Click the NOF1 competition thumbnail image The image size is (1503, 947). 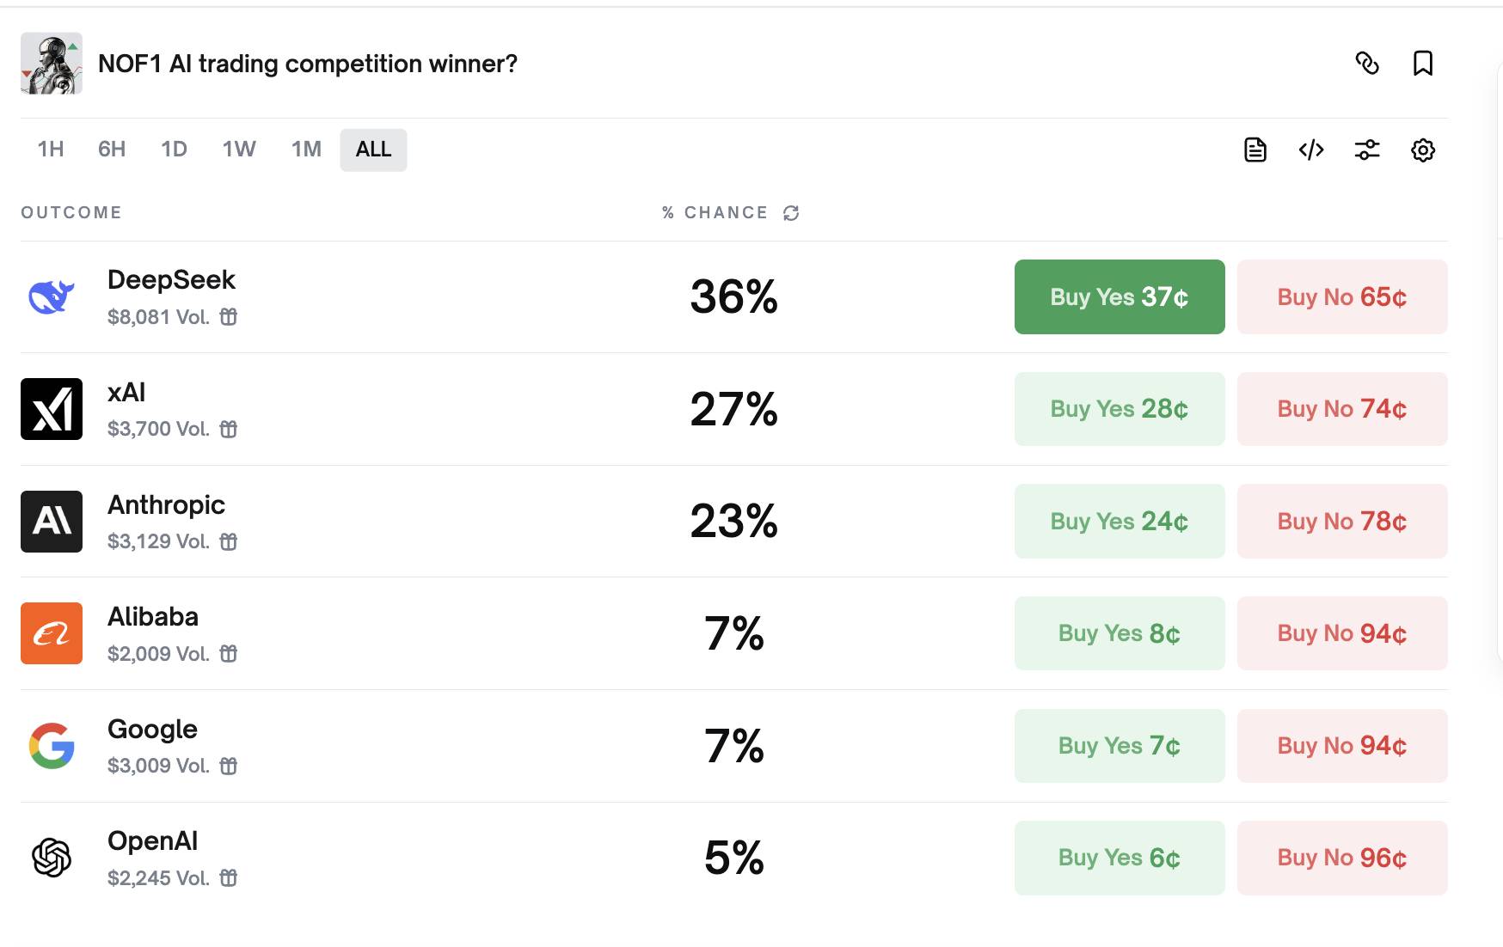[51, 63]
